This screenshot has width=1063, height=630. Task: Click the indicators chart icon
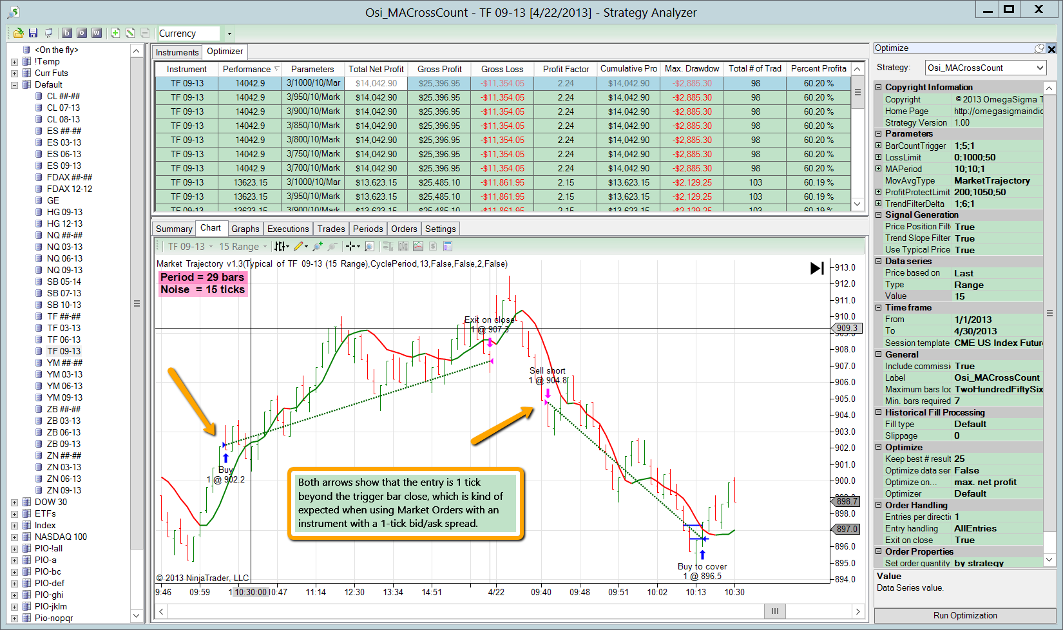coord(418,246)
